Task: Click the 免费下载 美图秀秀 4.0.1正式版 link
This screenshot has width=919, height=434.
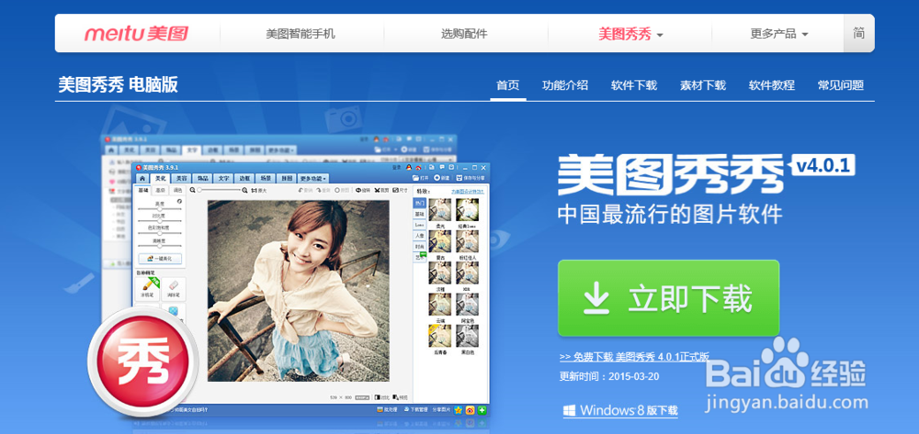Action: [635, 356]
